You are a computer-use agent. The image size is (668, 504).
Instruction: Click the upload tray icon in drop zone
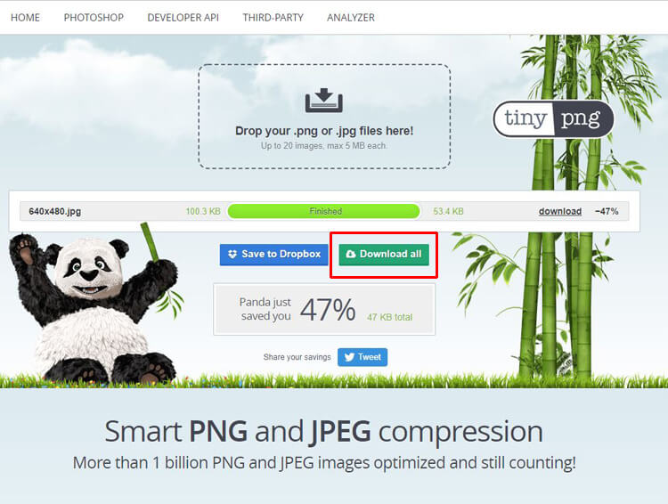tap(324, 101)
